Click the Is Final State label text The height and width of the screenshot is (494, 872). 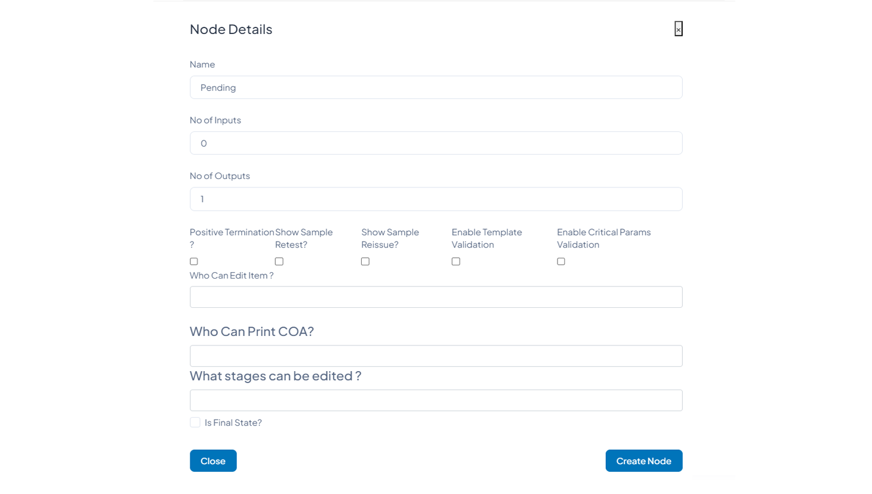coord(233,422)
